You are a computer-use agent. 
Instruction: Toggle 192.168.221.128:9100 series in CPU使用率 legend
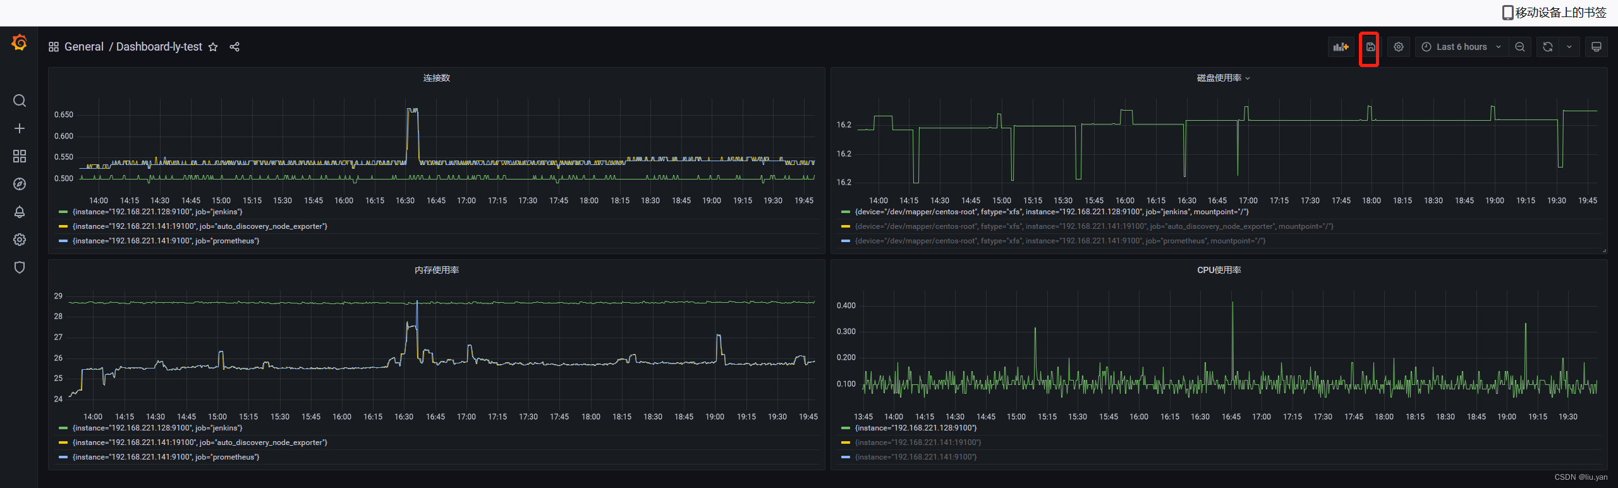[x=916, y=428]
